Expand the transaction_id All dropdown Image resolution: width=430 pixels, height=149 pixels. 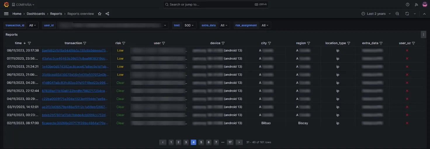point(33,25)
